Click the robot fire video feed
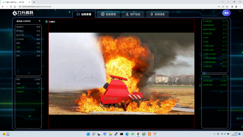 pyautogui.click(x=121, y=73)
